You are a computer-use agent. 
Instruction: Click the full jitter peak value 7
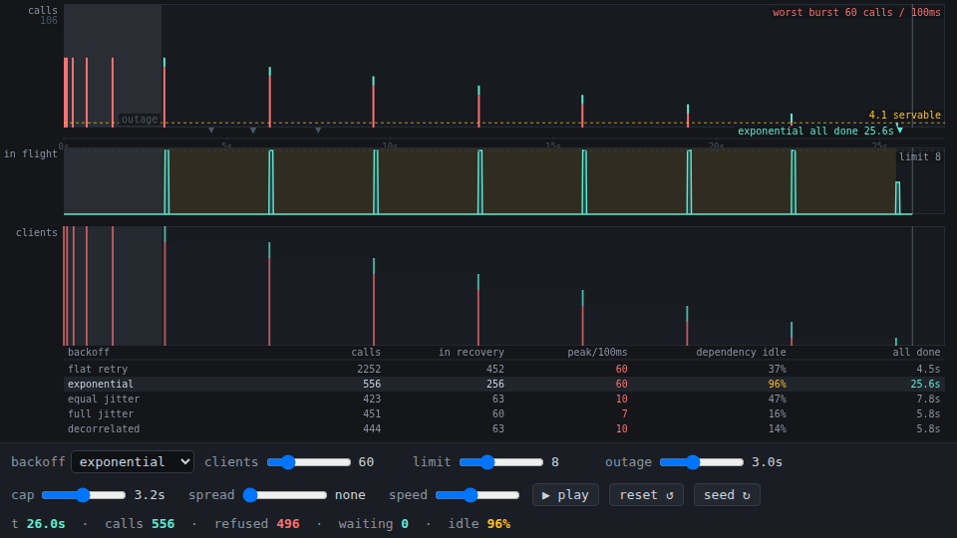pyautogui.click(x=624, y=413)
